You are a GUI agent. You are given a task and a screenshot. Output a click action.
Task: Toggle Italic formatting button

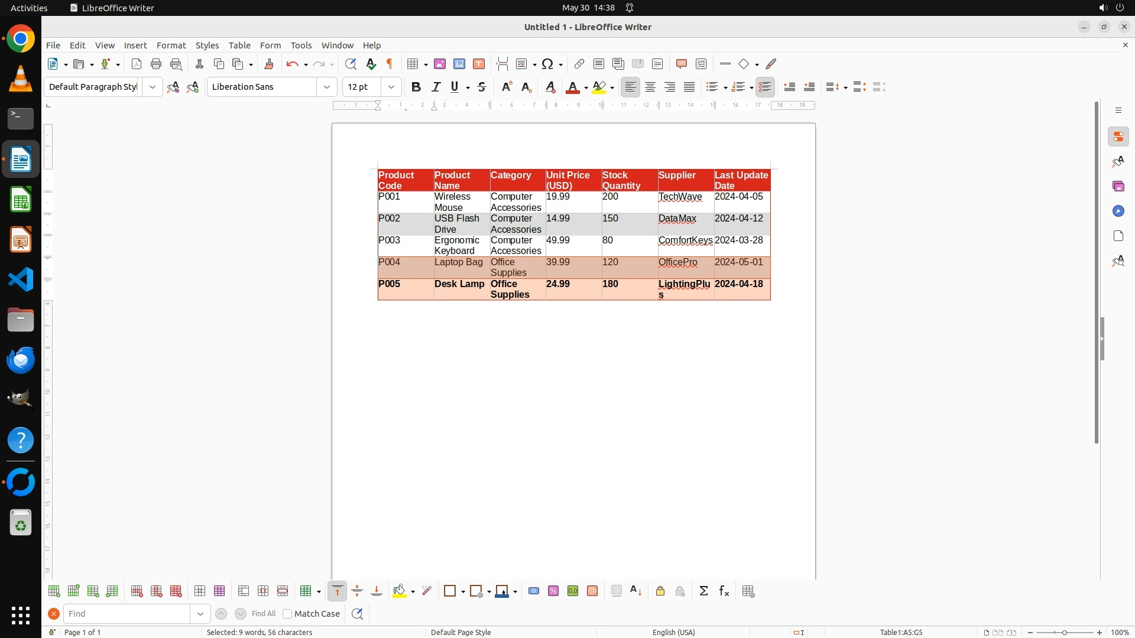click(x=436, y=87)
